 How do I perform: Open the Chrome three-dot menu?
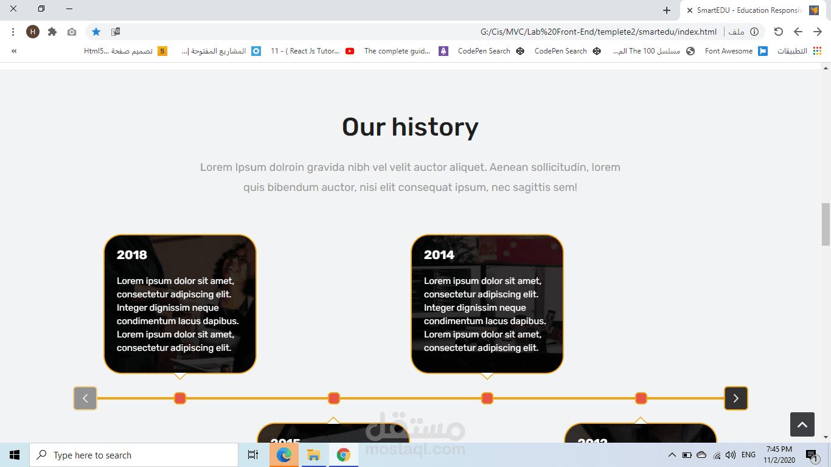(13, 32)
